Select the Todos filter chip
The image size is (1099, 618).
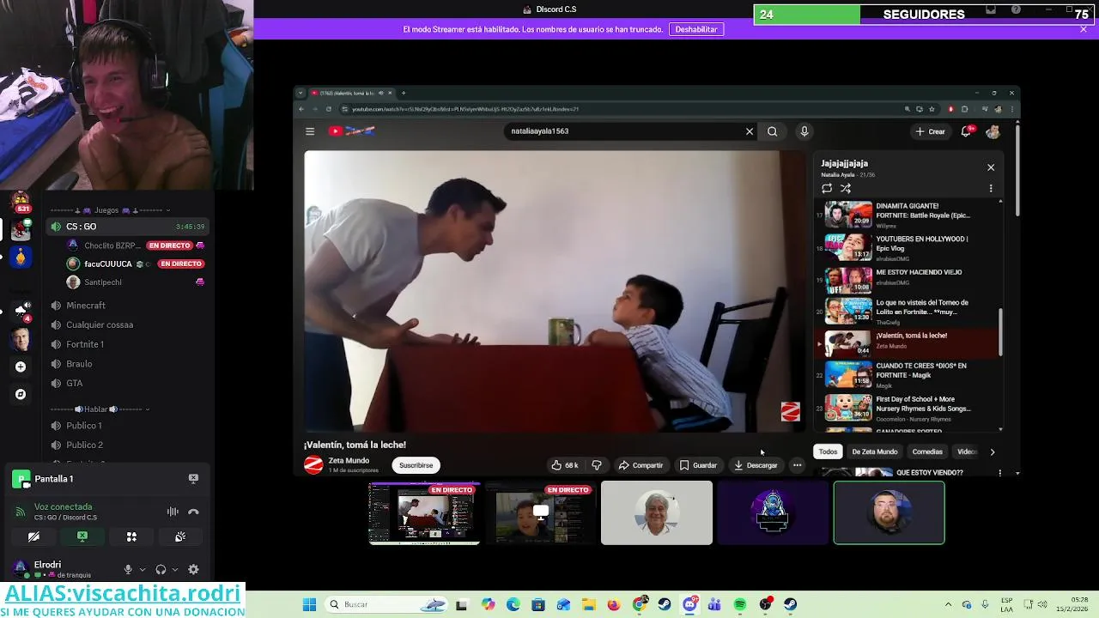coord(828,451)
